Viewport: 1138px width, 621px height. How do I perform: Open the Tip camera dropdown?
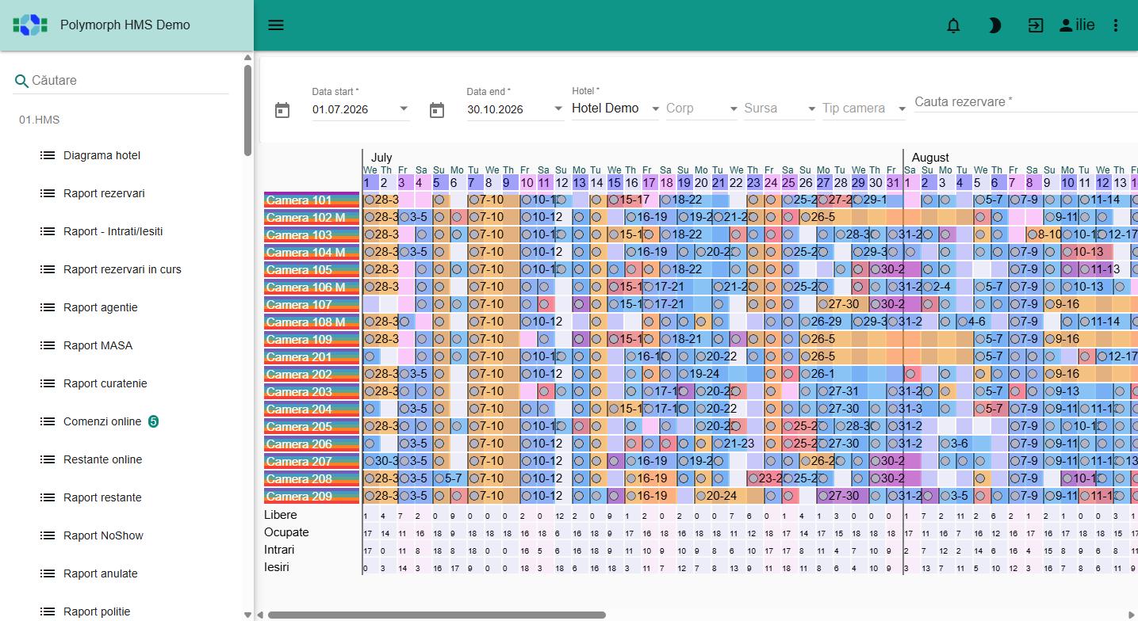tap(864, 109)
